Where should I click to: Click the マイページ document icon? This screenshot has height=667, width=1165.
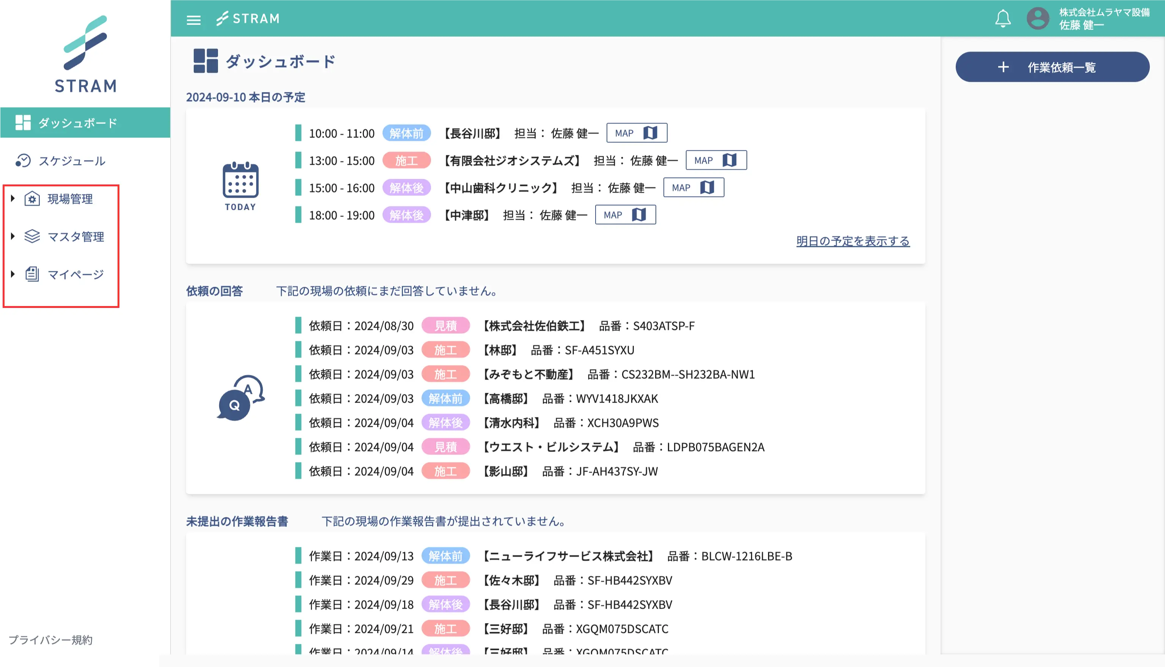pyautogui.click(x=32, y=274)
